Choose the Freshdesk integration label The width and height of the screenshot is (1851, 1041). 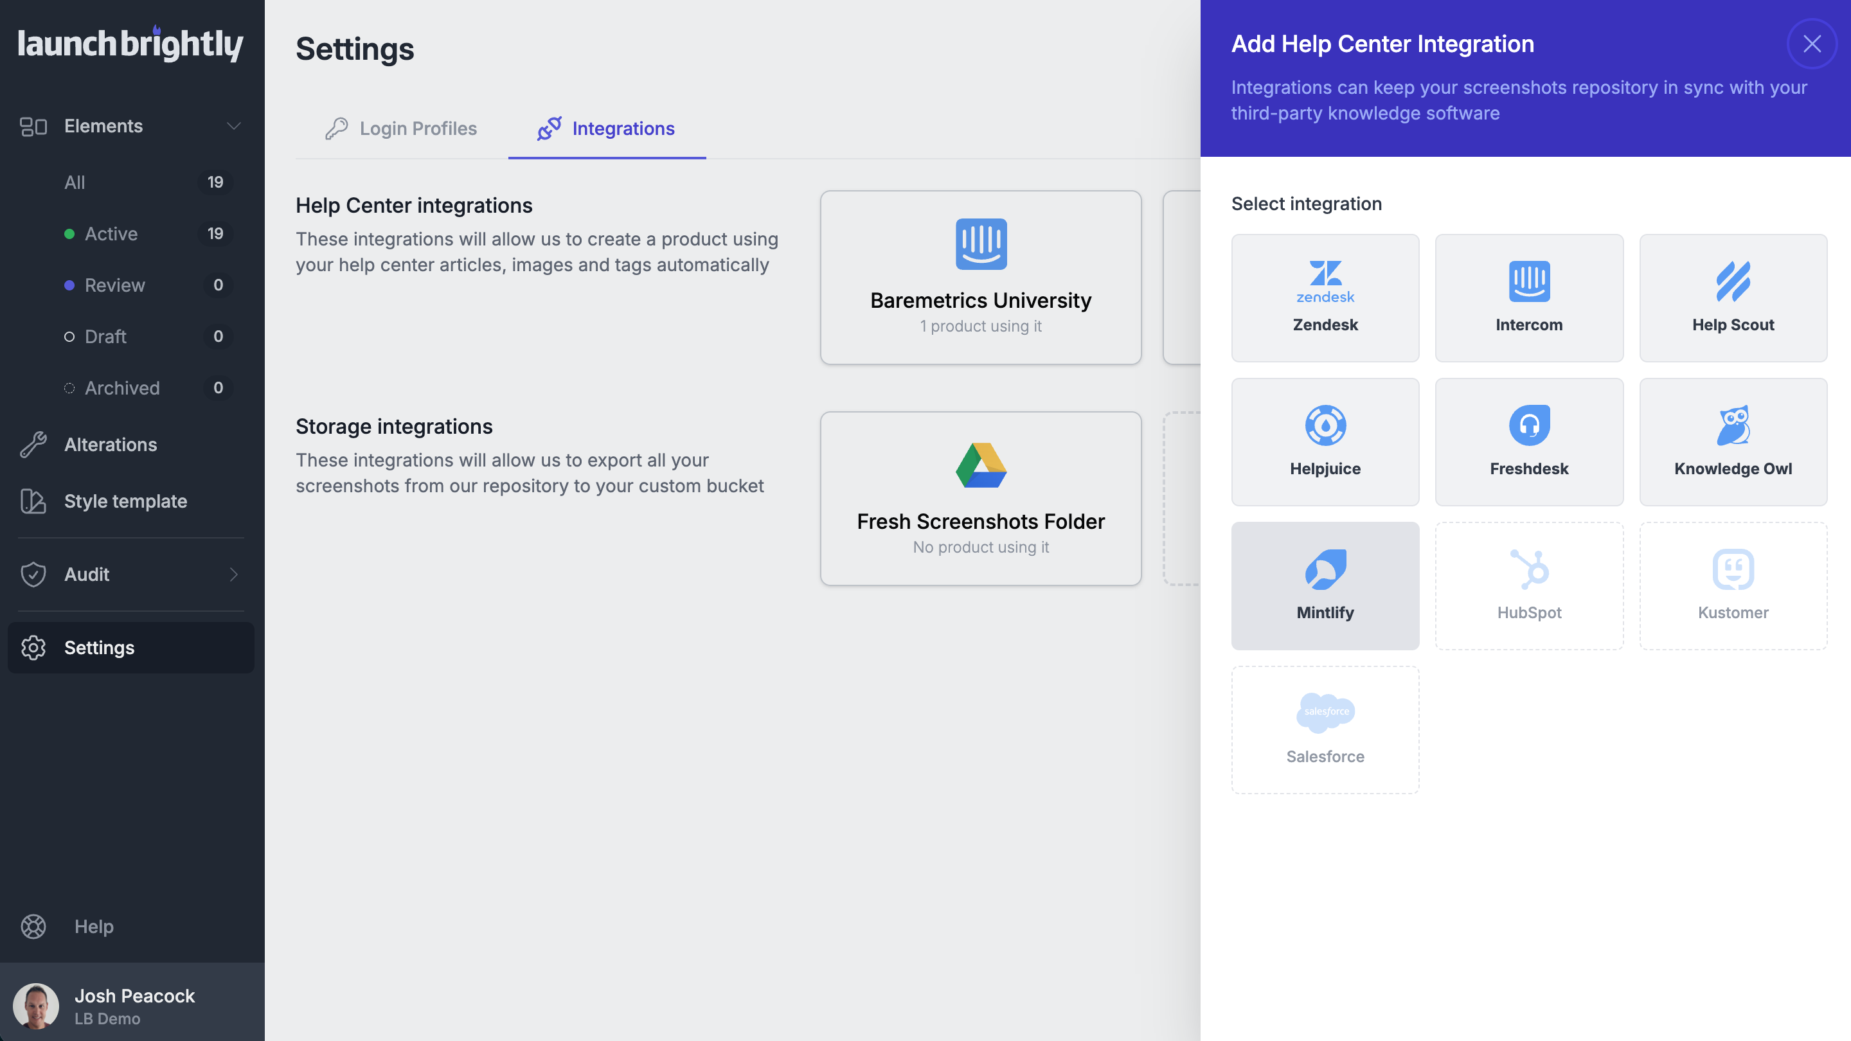pos(1529,468)
